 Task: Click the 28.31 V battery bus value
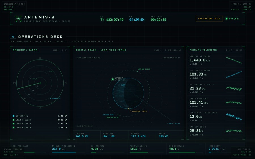pos(196,131)
